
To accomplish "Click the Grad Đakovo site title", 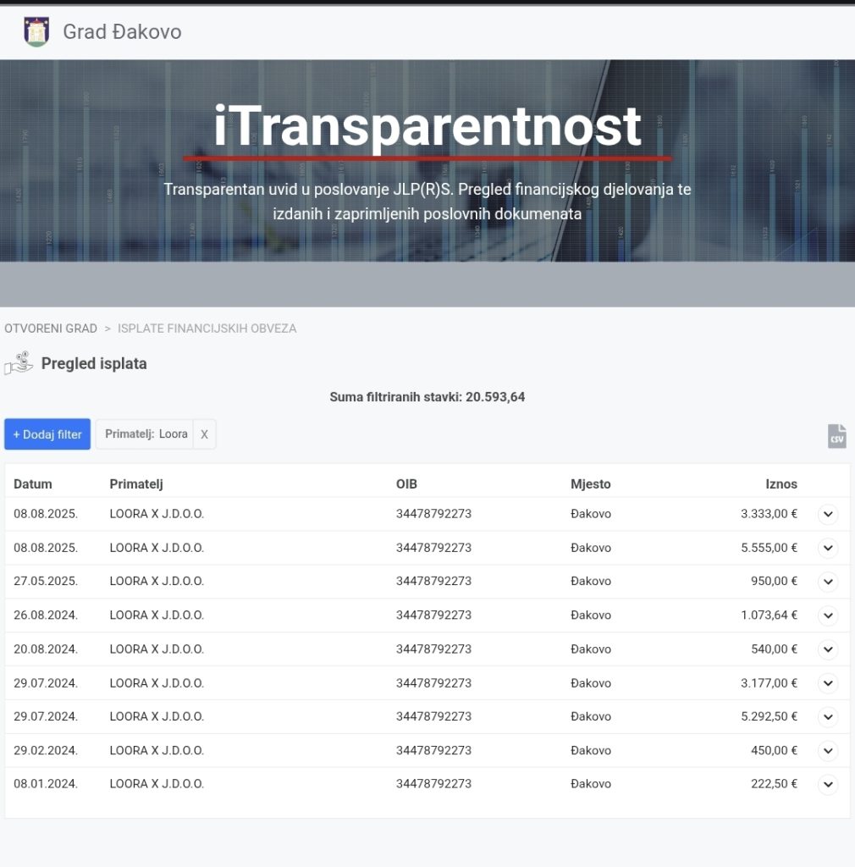I will (x=122, y=32).
